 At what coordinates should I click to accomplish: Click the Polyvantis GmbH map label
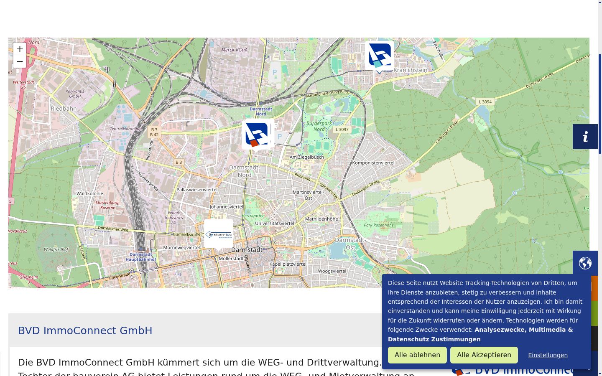[x=75, y=94]
